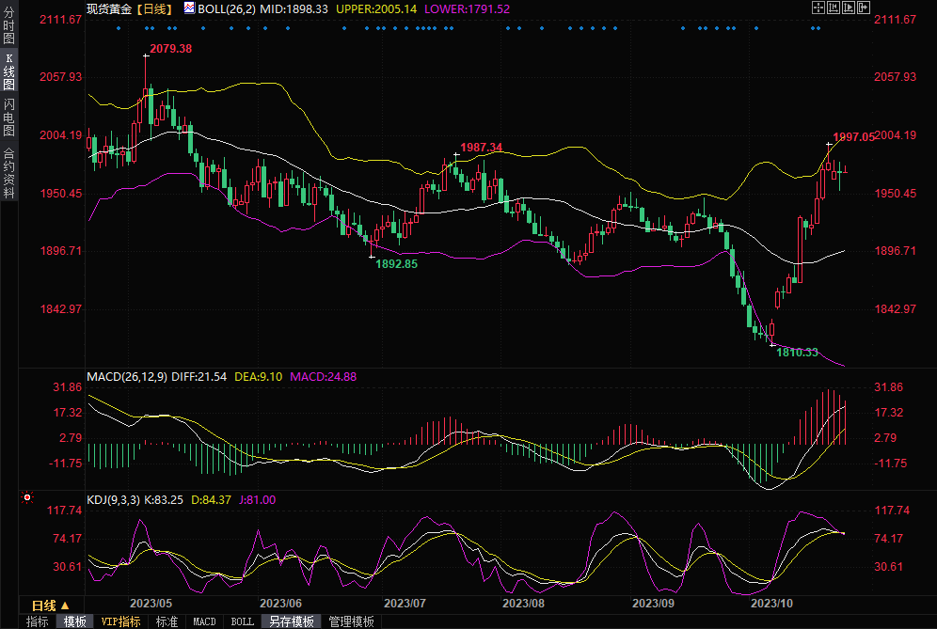Viewport: 937px width, 629px height.
Task: Click a blue event dot above 2079.38 peak
Action: coord(145,28)
